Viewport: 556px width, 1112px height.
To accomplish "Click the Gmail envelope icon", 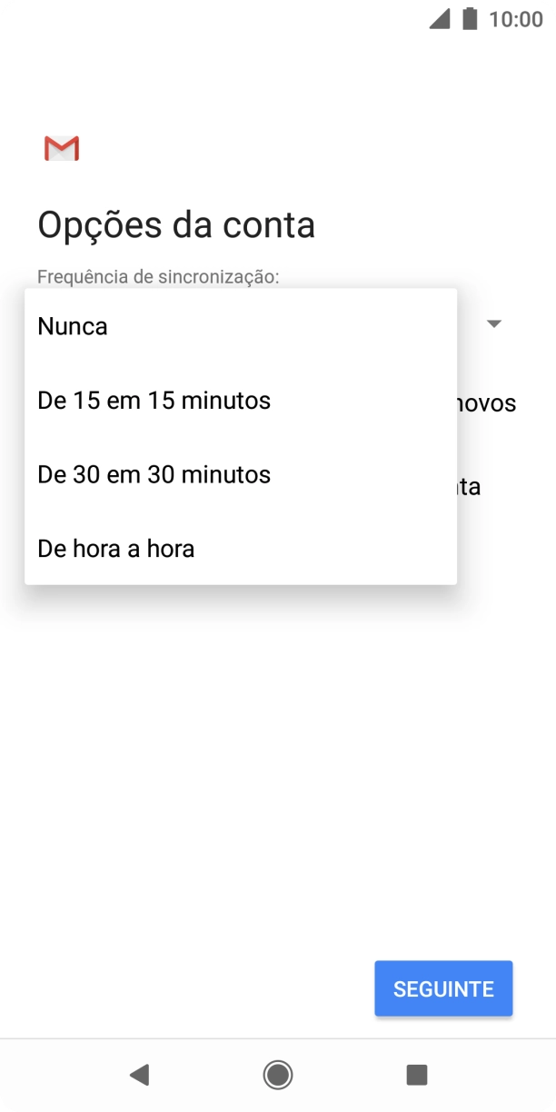I will [x=60, y=147].
